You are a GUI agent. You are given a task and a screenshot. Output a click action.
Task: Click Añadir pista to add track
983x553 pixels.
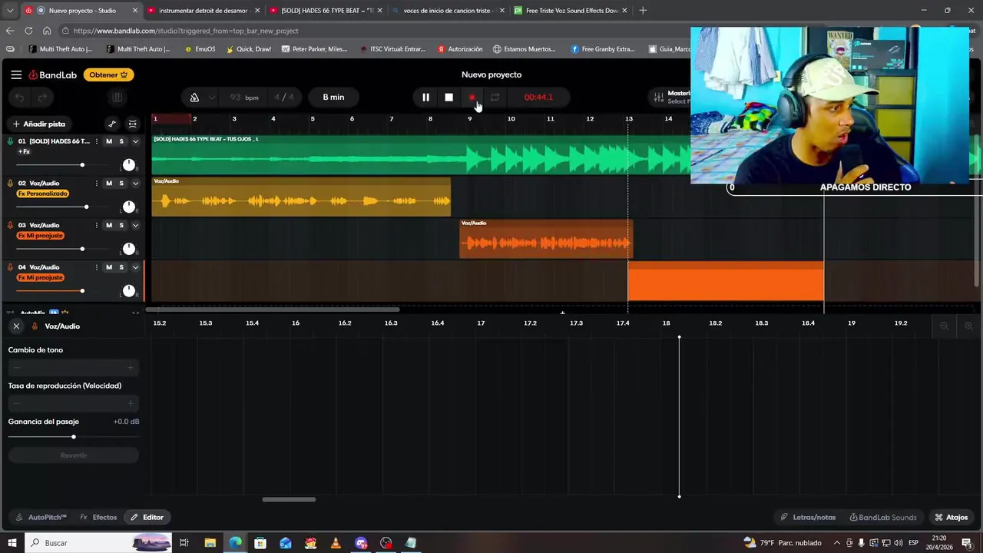point(38,124)
